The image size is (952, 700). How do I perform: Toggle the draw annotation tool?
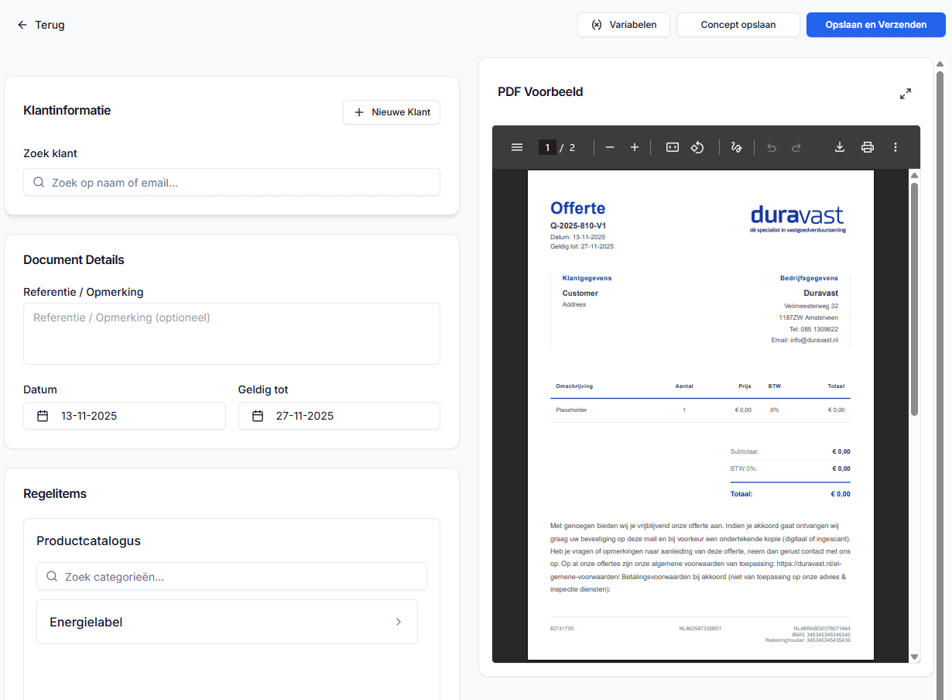click(x=736, y=146)
